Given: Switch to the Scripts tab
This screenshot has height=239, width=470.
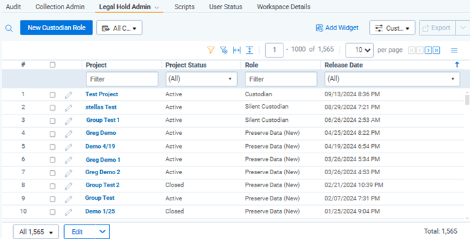Looking at the screenshot, I should (185, 7).
